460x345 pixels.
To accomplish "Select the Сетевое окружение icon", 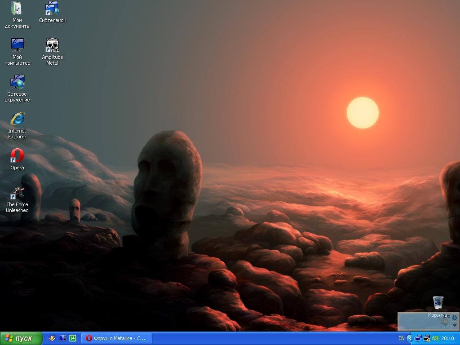I will [x=17, y=82].
